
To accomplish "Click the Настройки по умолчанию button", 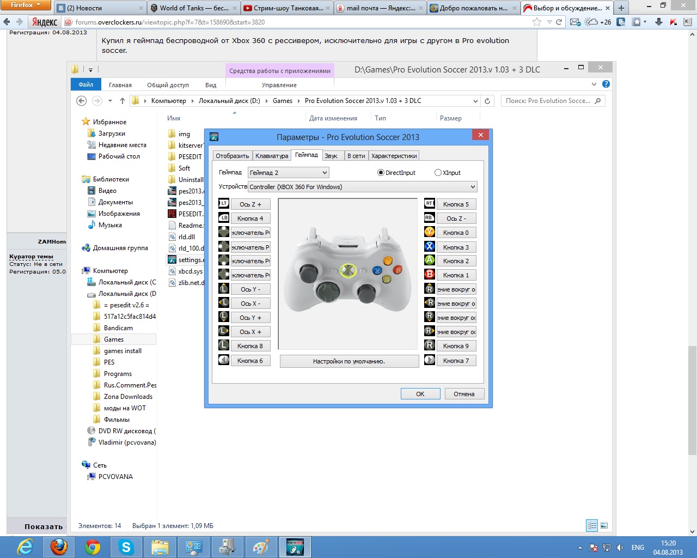I will point(349,361).
